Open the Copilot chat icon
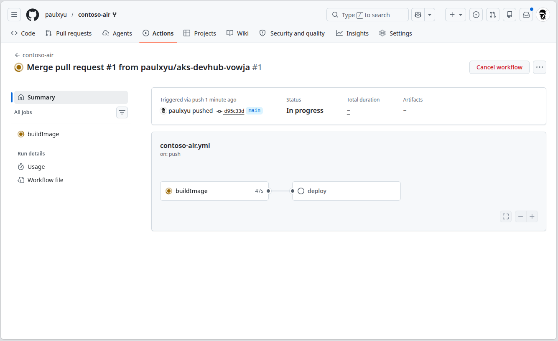 click(x=418, y=15)
